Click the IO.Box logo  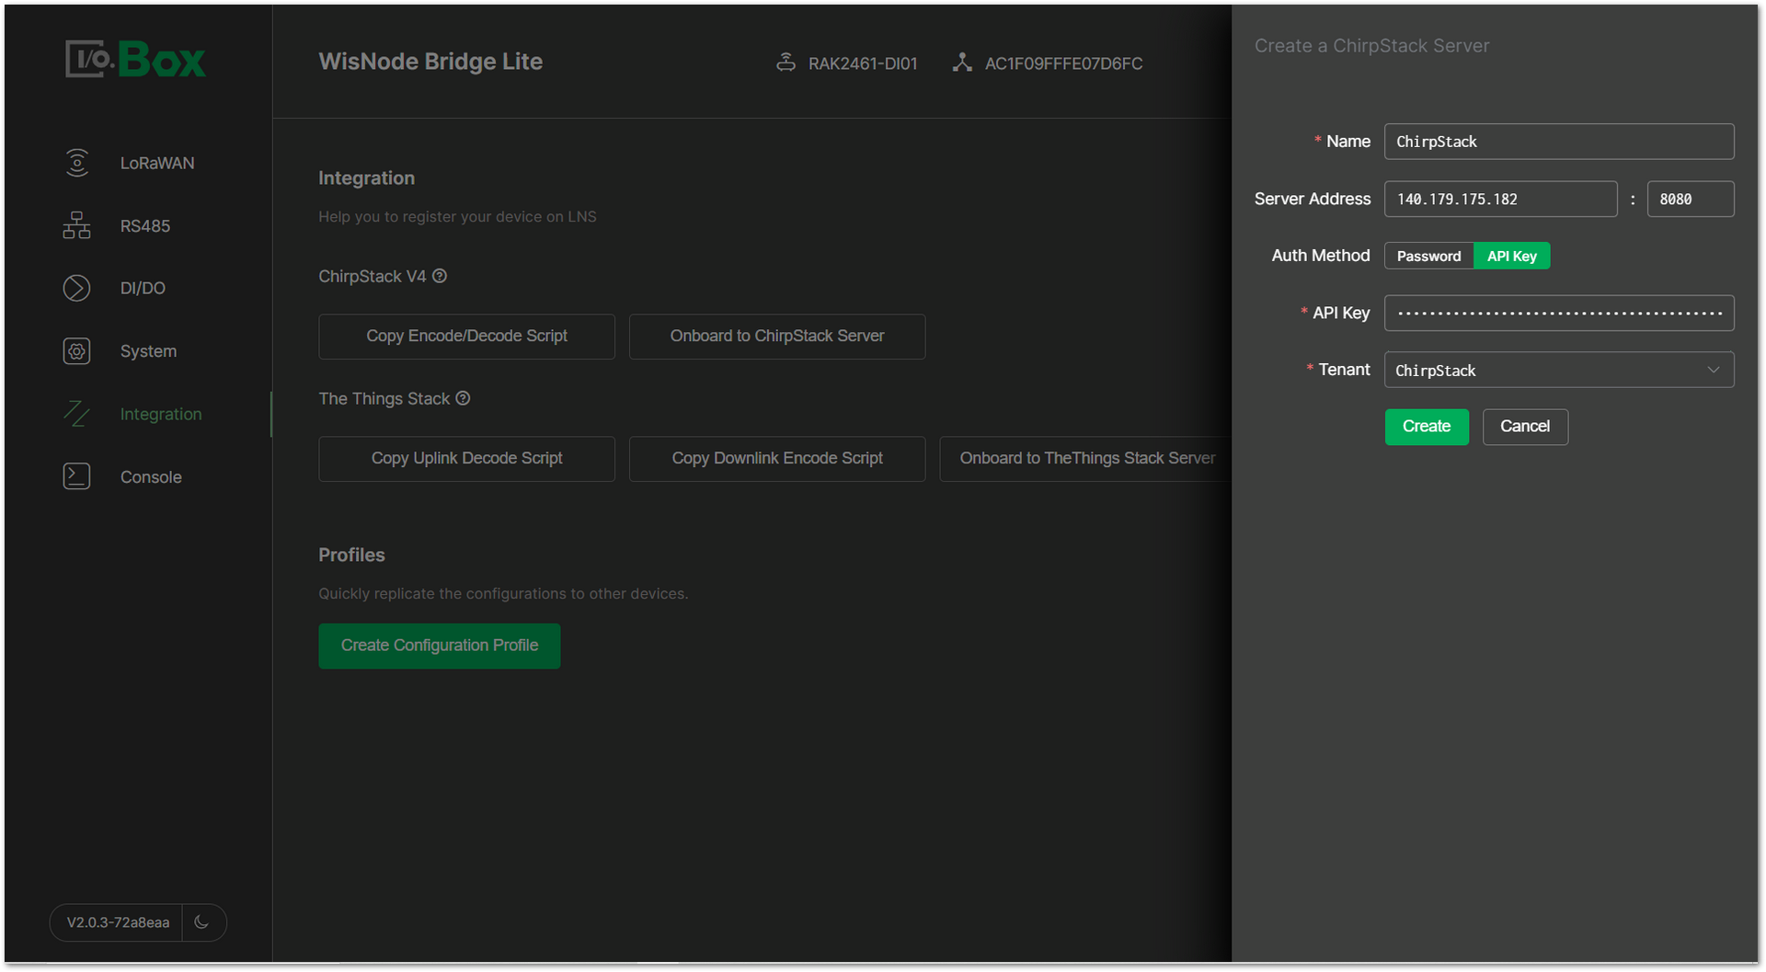[x=135, y=60]
